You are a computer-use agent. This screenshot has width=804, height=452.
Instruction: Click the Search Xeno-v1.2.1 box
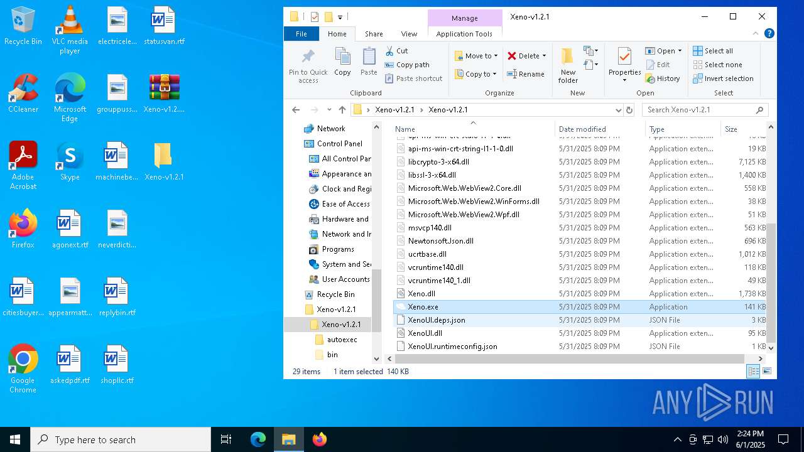[705, 110]
